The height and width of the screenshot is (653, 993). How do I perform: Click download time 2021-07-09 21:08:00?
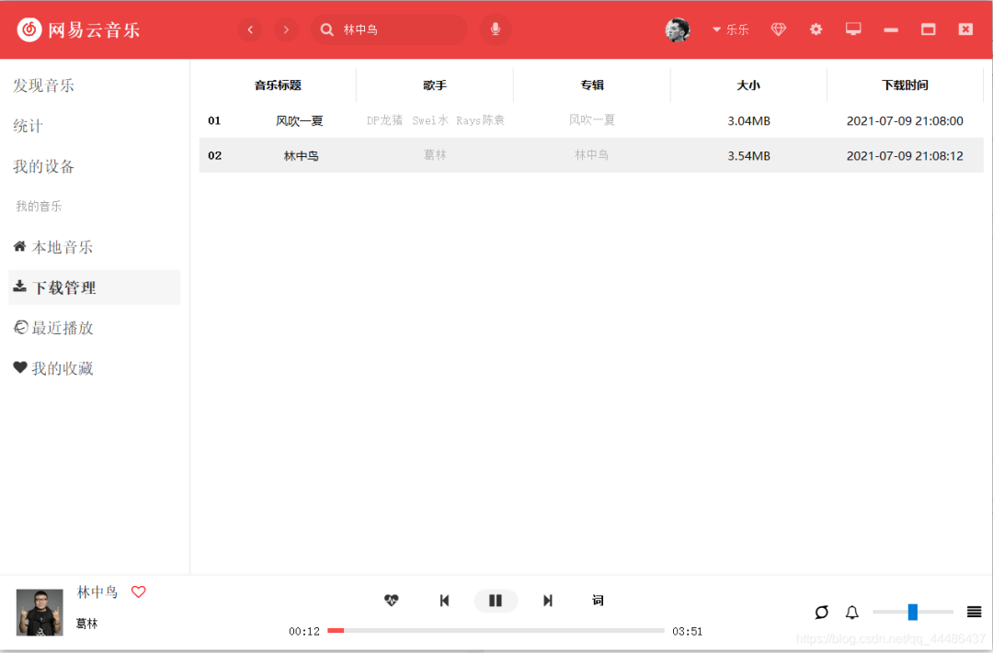905,121
